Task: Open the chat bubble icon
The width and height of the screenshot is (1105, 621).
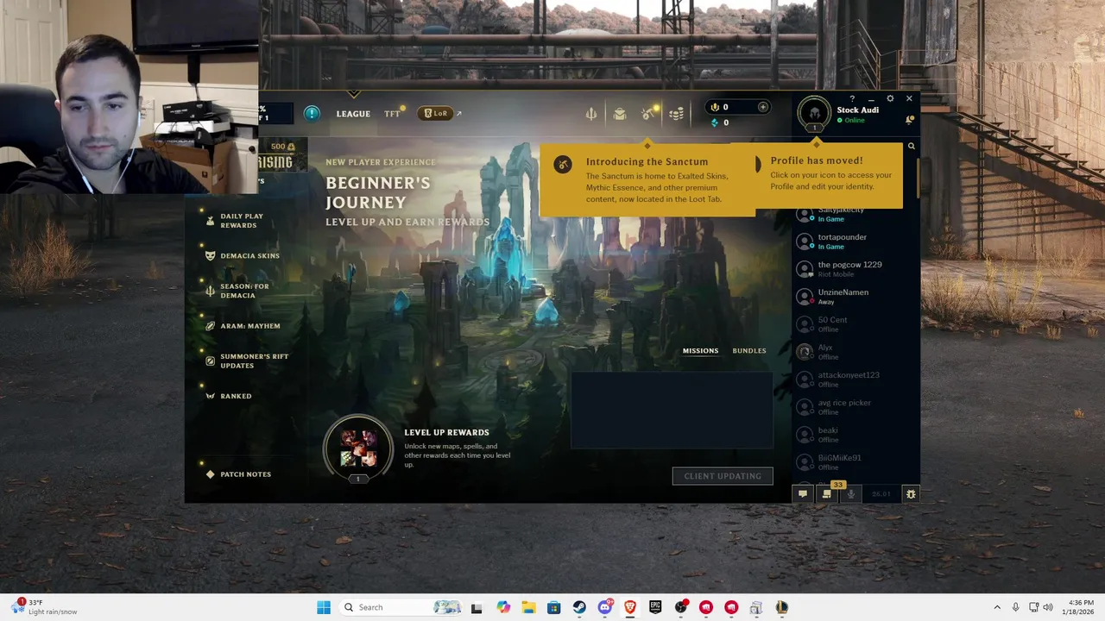Action: [x=803, y=494]
